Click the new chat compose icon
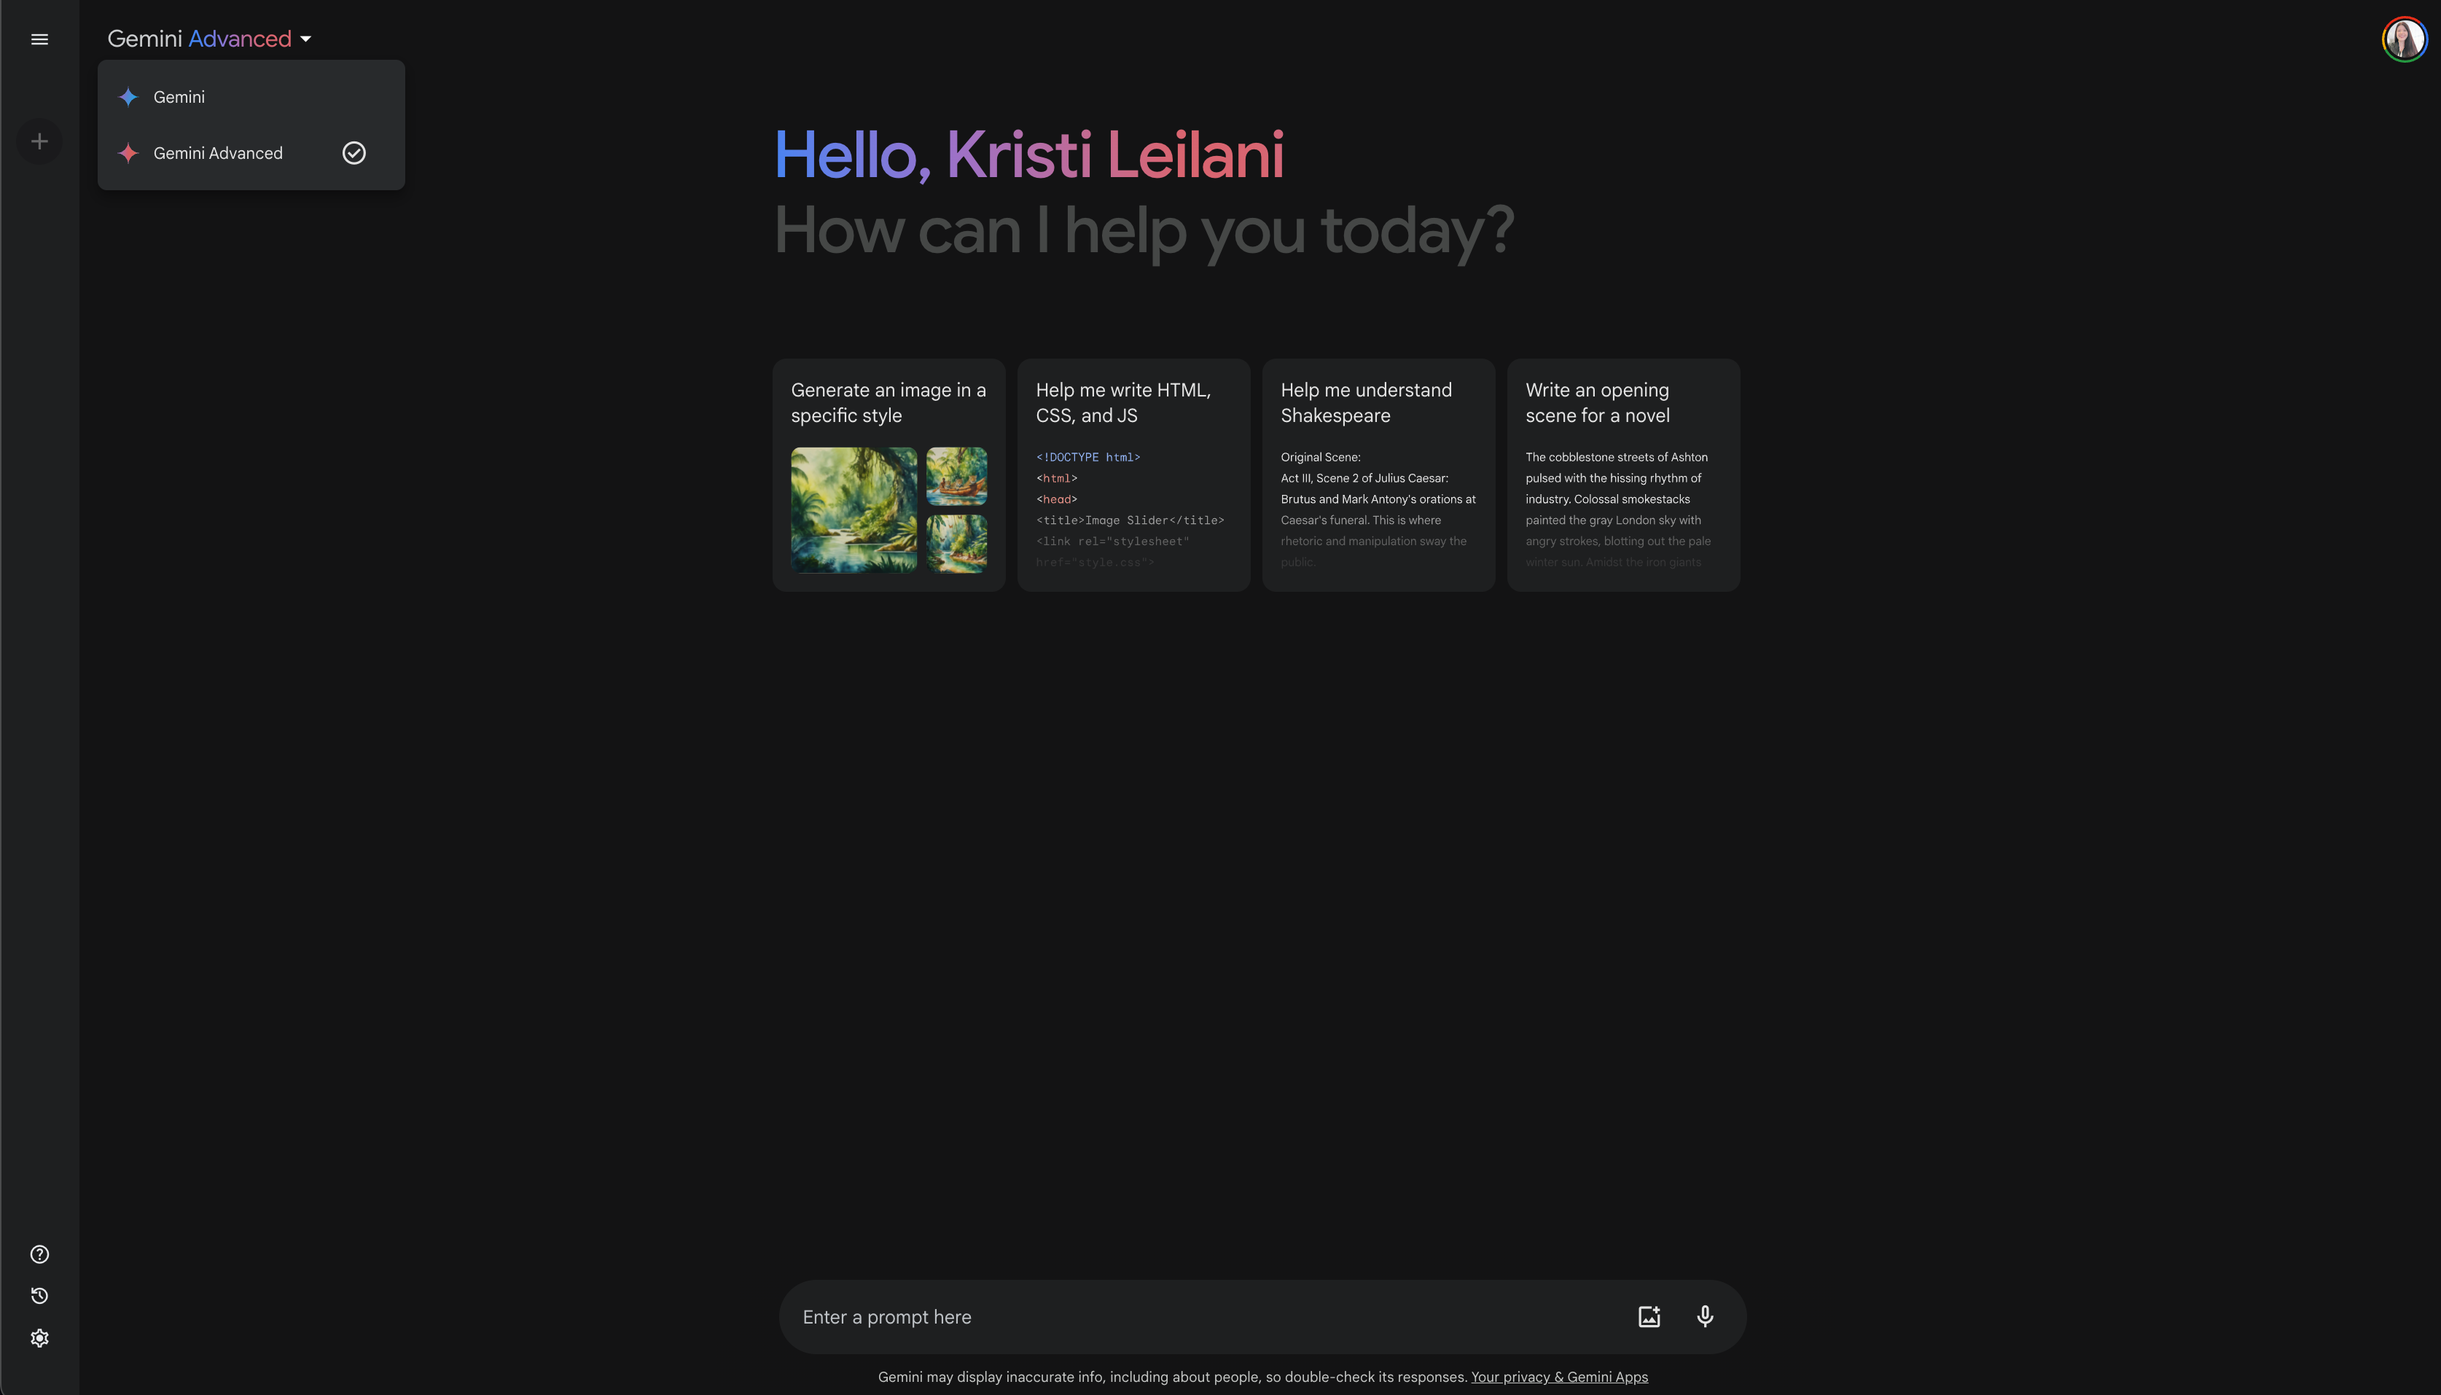 (39, 141)
